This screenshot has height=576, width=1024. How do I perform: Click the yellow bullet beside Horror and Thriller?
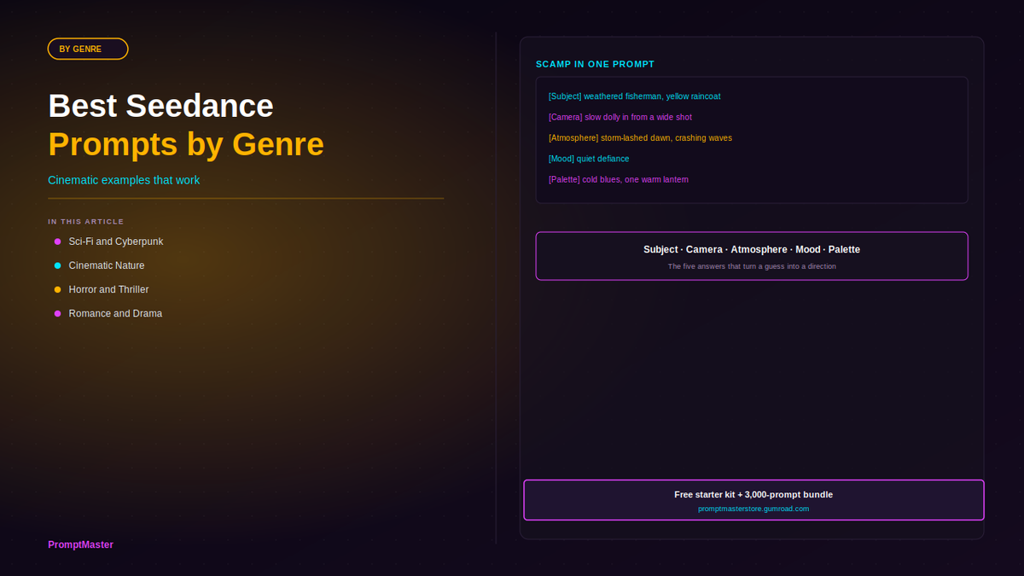click(x=58, y=289)
